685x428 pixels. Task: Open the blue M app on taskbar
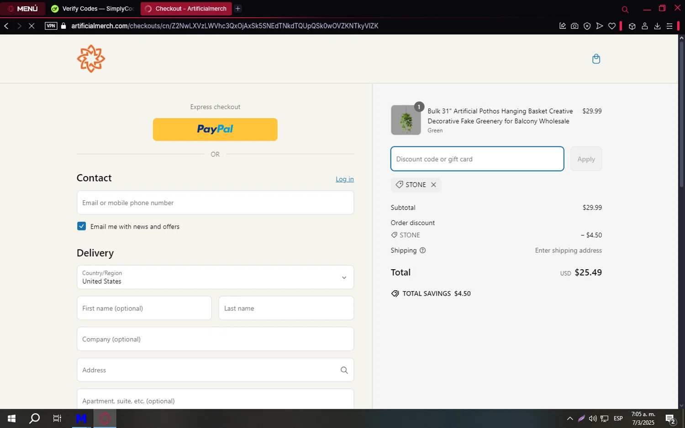pyautogui.click(x=81, y=418)
